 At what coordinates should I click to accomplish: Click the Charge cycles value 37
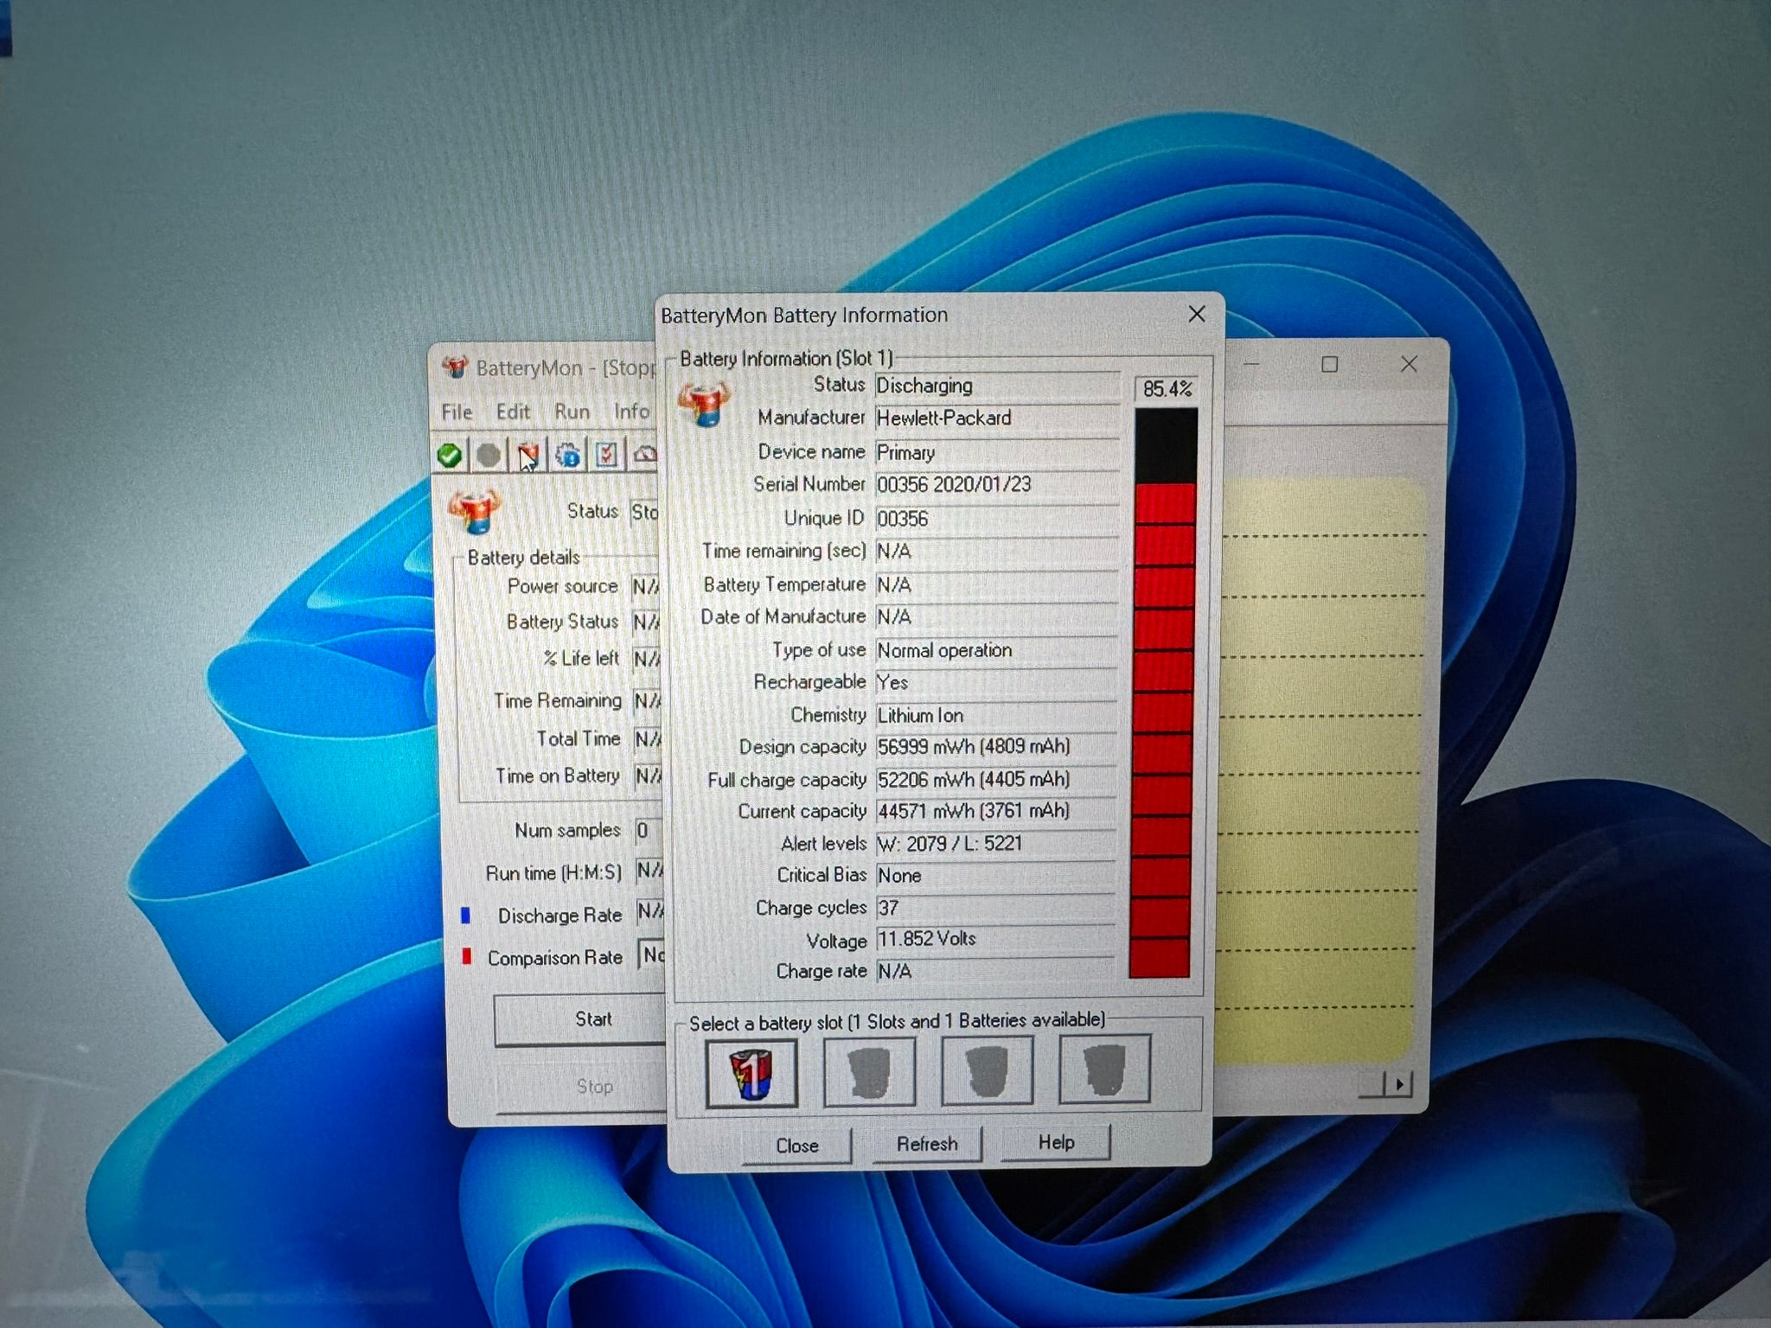point(996,908)
